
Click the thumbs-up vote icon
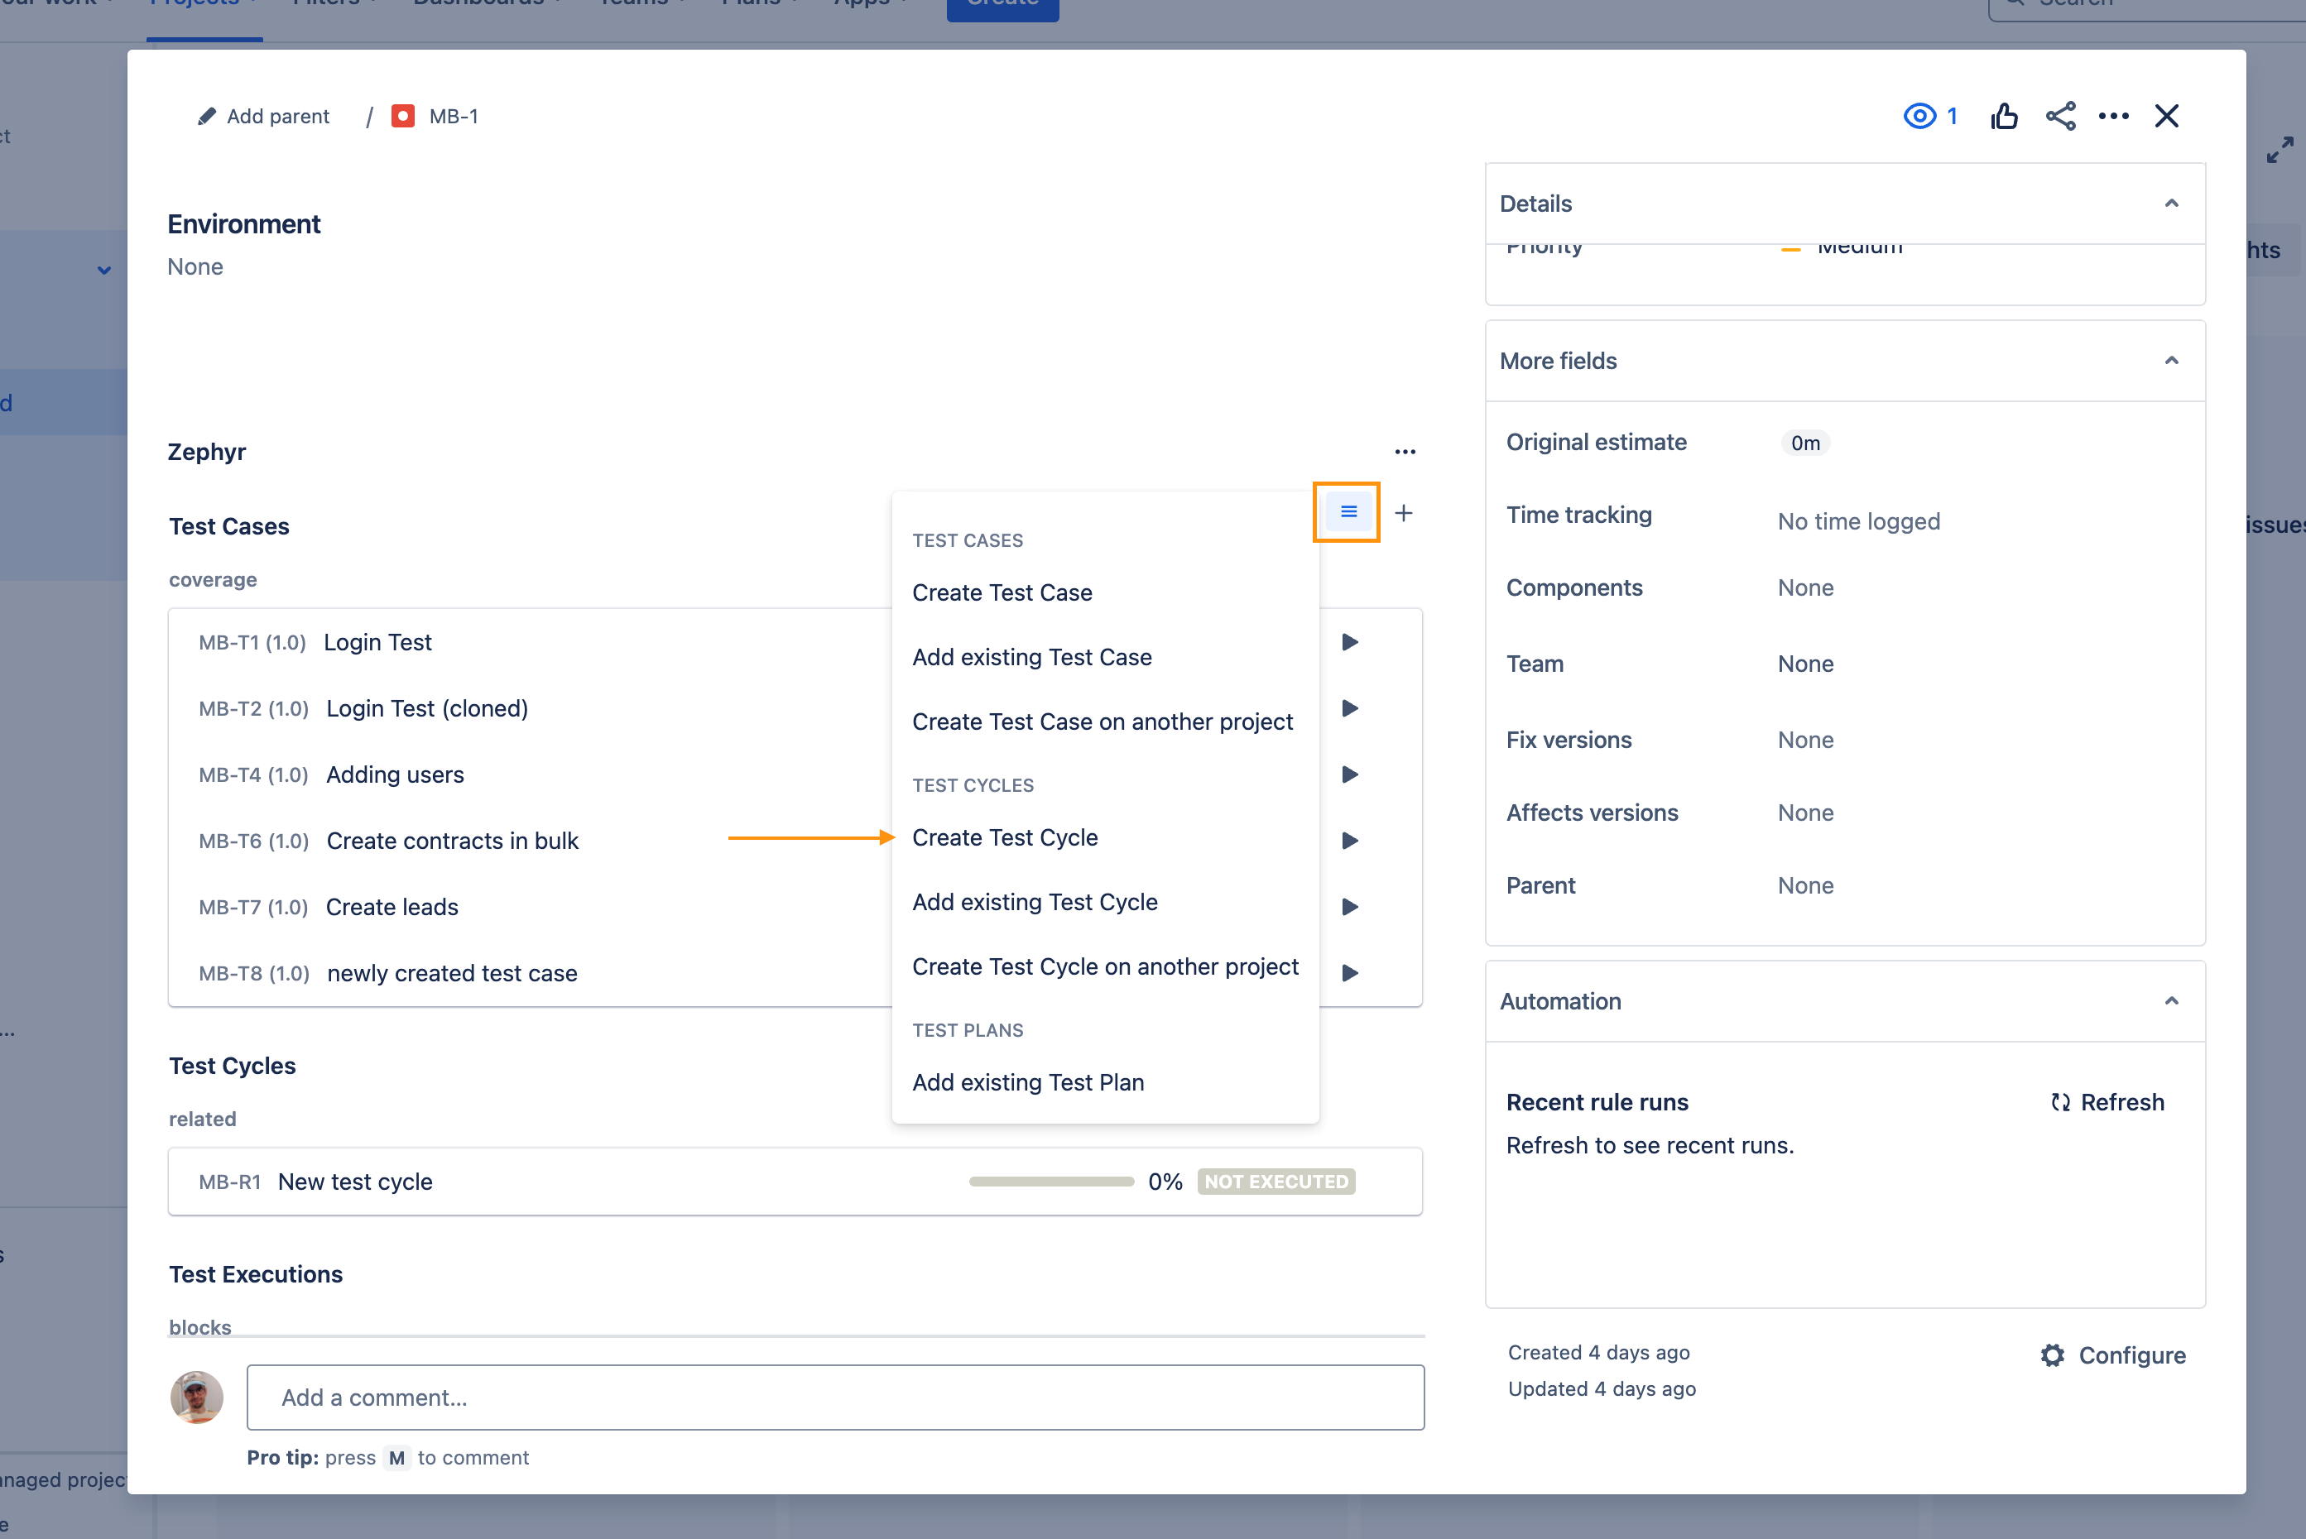pyautogui.click(x=2004, y=117)
